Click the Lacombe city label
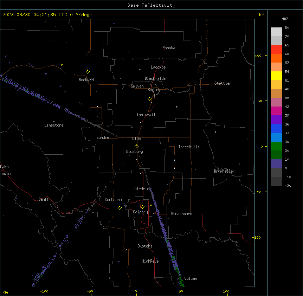This screenshot has width=303, height=296. coord(158,67)
